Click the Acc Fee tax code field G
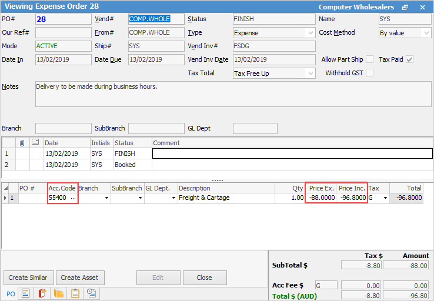 click(x=326, y=285)
